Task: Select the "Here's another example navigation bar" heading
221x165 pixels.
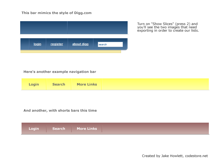Action: point(60,72)
